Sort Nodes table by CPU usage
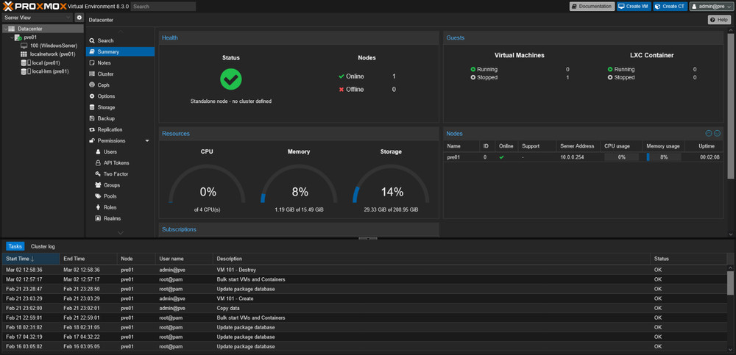Image resolution: width=736 pixels, height=355 pixels. (621, 146)
